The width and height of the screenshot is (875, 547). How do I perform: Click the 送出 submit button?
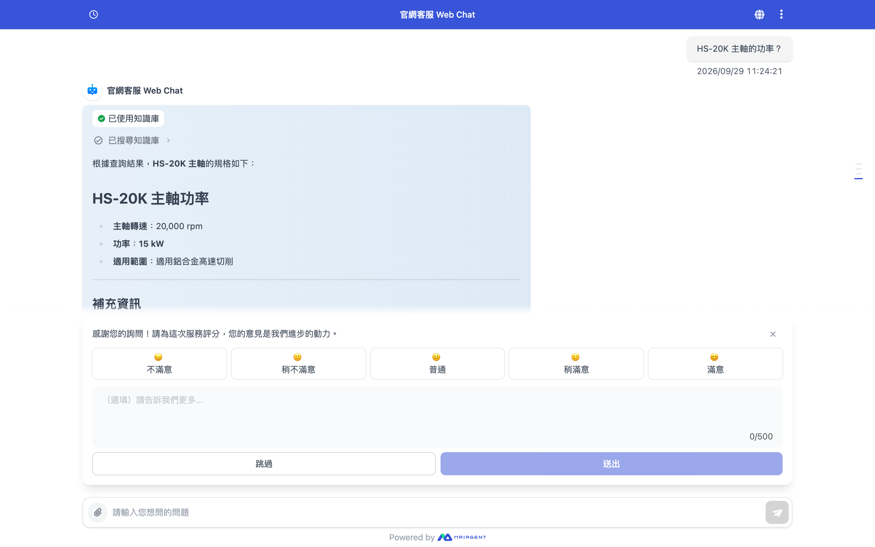[611, 463]
